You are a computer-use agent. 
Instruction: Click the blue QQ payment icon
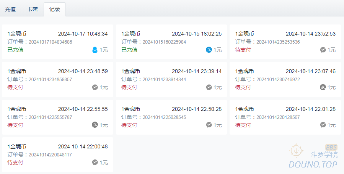95,50
